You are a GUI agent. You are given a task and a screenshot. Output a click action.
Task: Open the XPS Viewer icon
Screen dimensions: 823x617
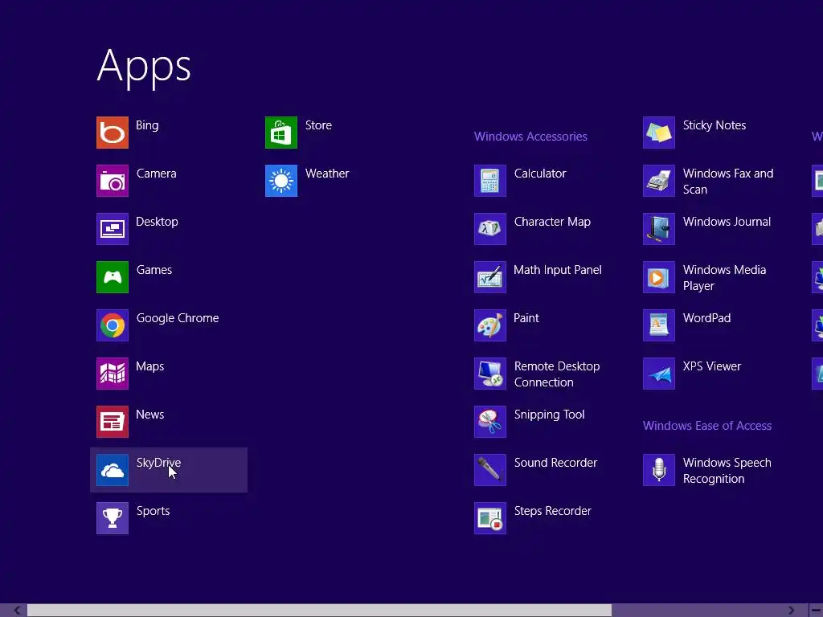pyautogui.click(x=659, y=374)
